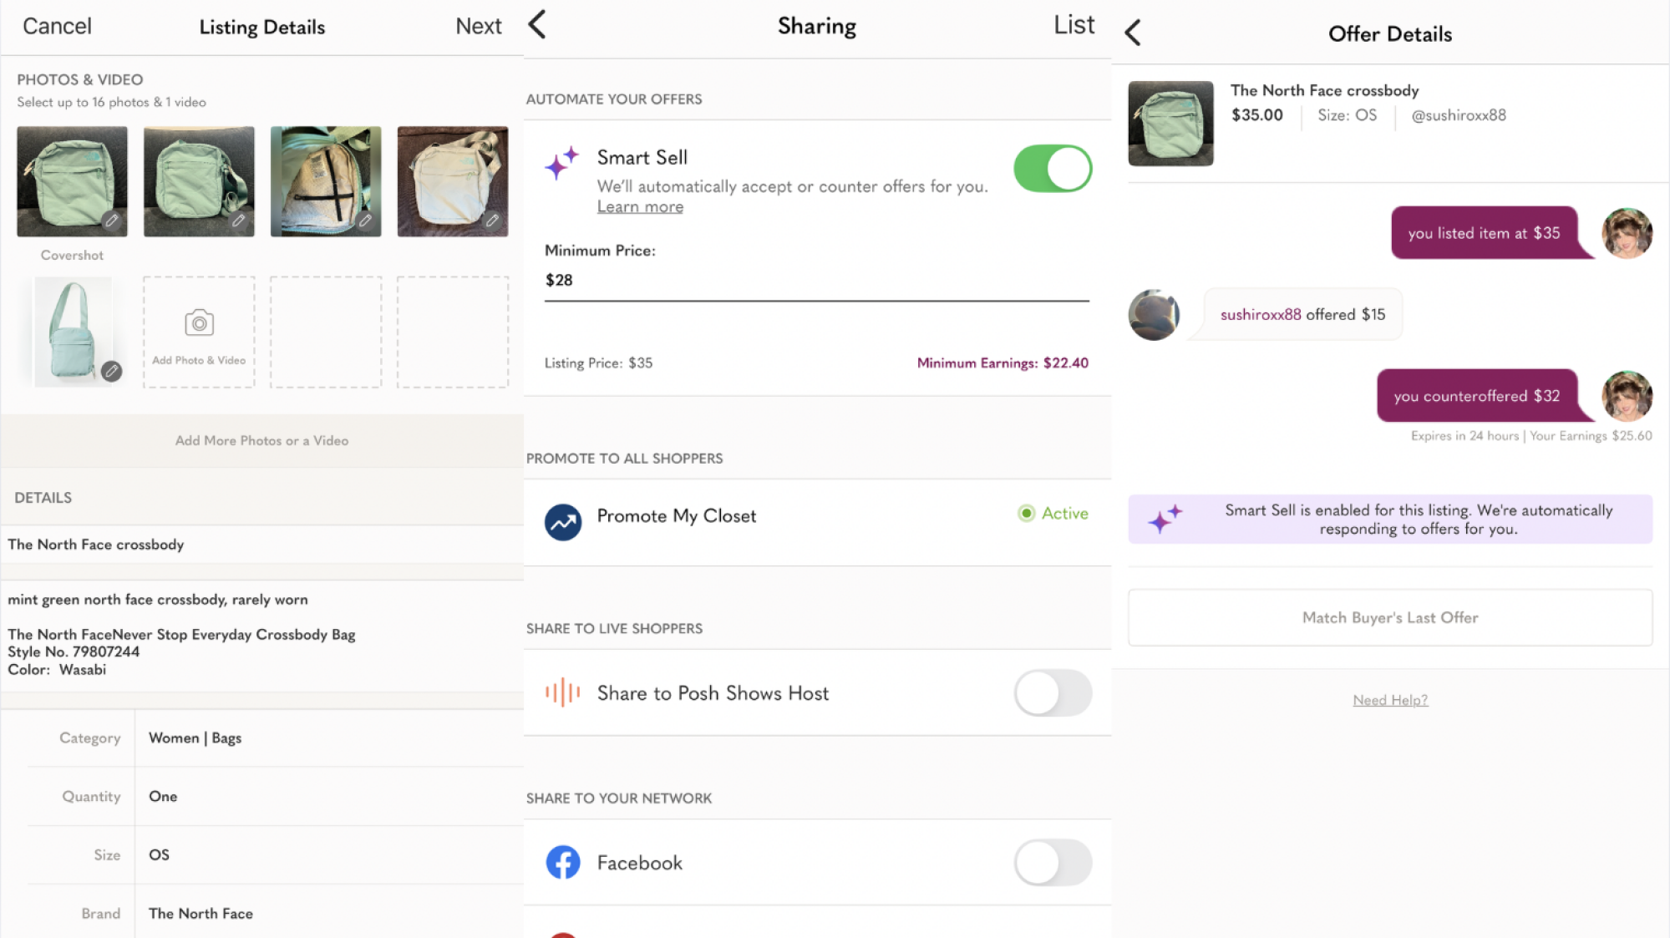Screen dimensions: 1670x938
Task: Open the Category Women | Bags selector
Action: click(326, 738)
